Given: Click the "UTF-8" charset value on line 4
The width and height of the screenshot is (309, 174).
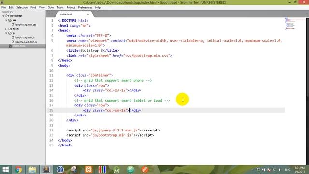Looking at the screenshot, I should (x=102, y=35).
